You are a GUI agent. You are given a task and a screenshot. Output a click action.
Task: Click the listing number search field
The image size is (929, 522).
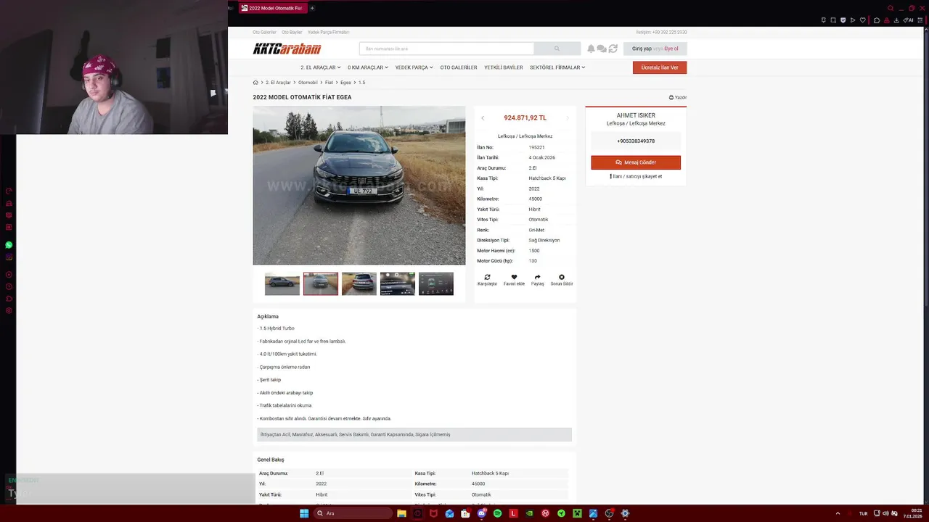[x=446, y=49]
